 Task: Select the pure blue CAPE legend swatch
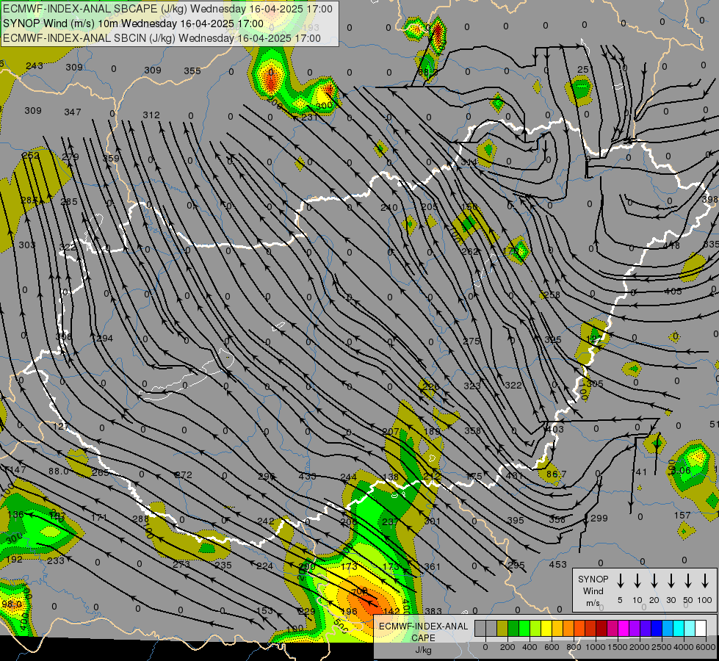click(656, 628)
